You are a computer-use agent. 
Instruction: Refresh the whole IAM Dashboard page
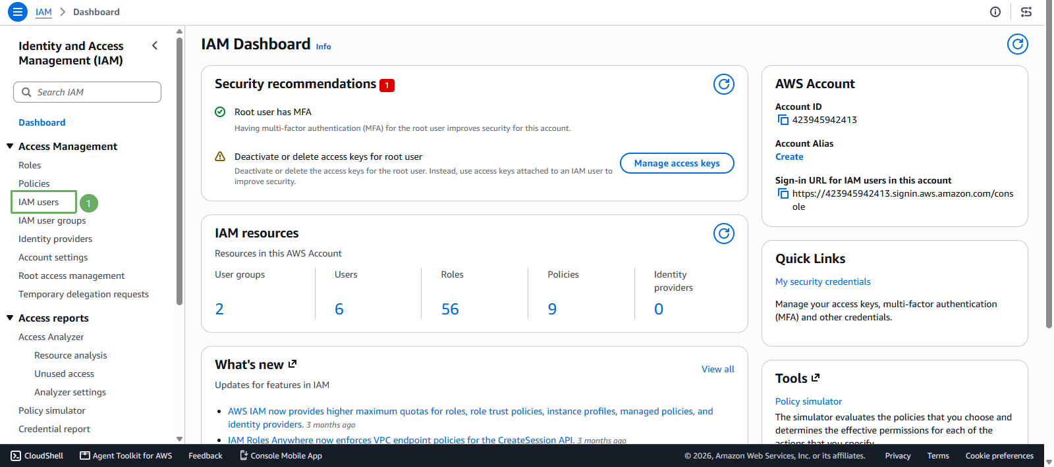[1018, 44]
